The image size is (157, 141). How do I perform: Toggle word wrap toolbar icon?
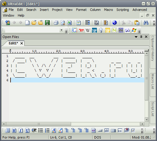point(88,23)
